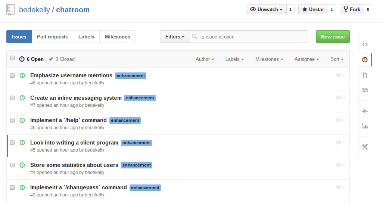Open the bedekelly user link
Viewport: 383px width, 205px height.
pos(34,10)
